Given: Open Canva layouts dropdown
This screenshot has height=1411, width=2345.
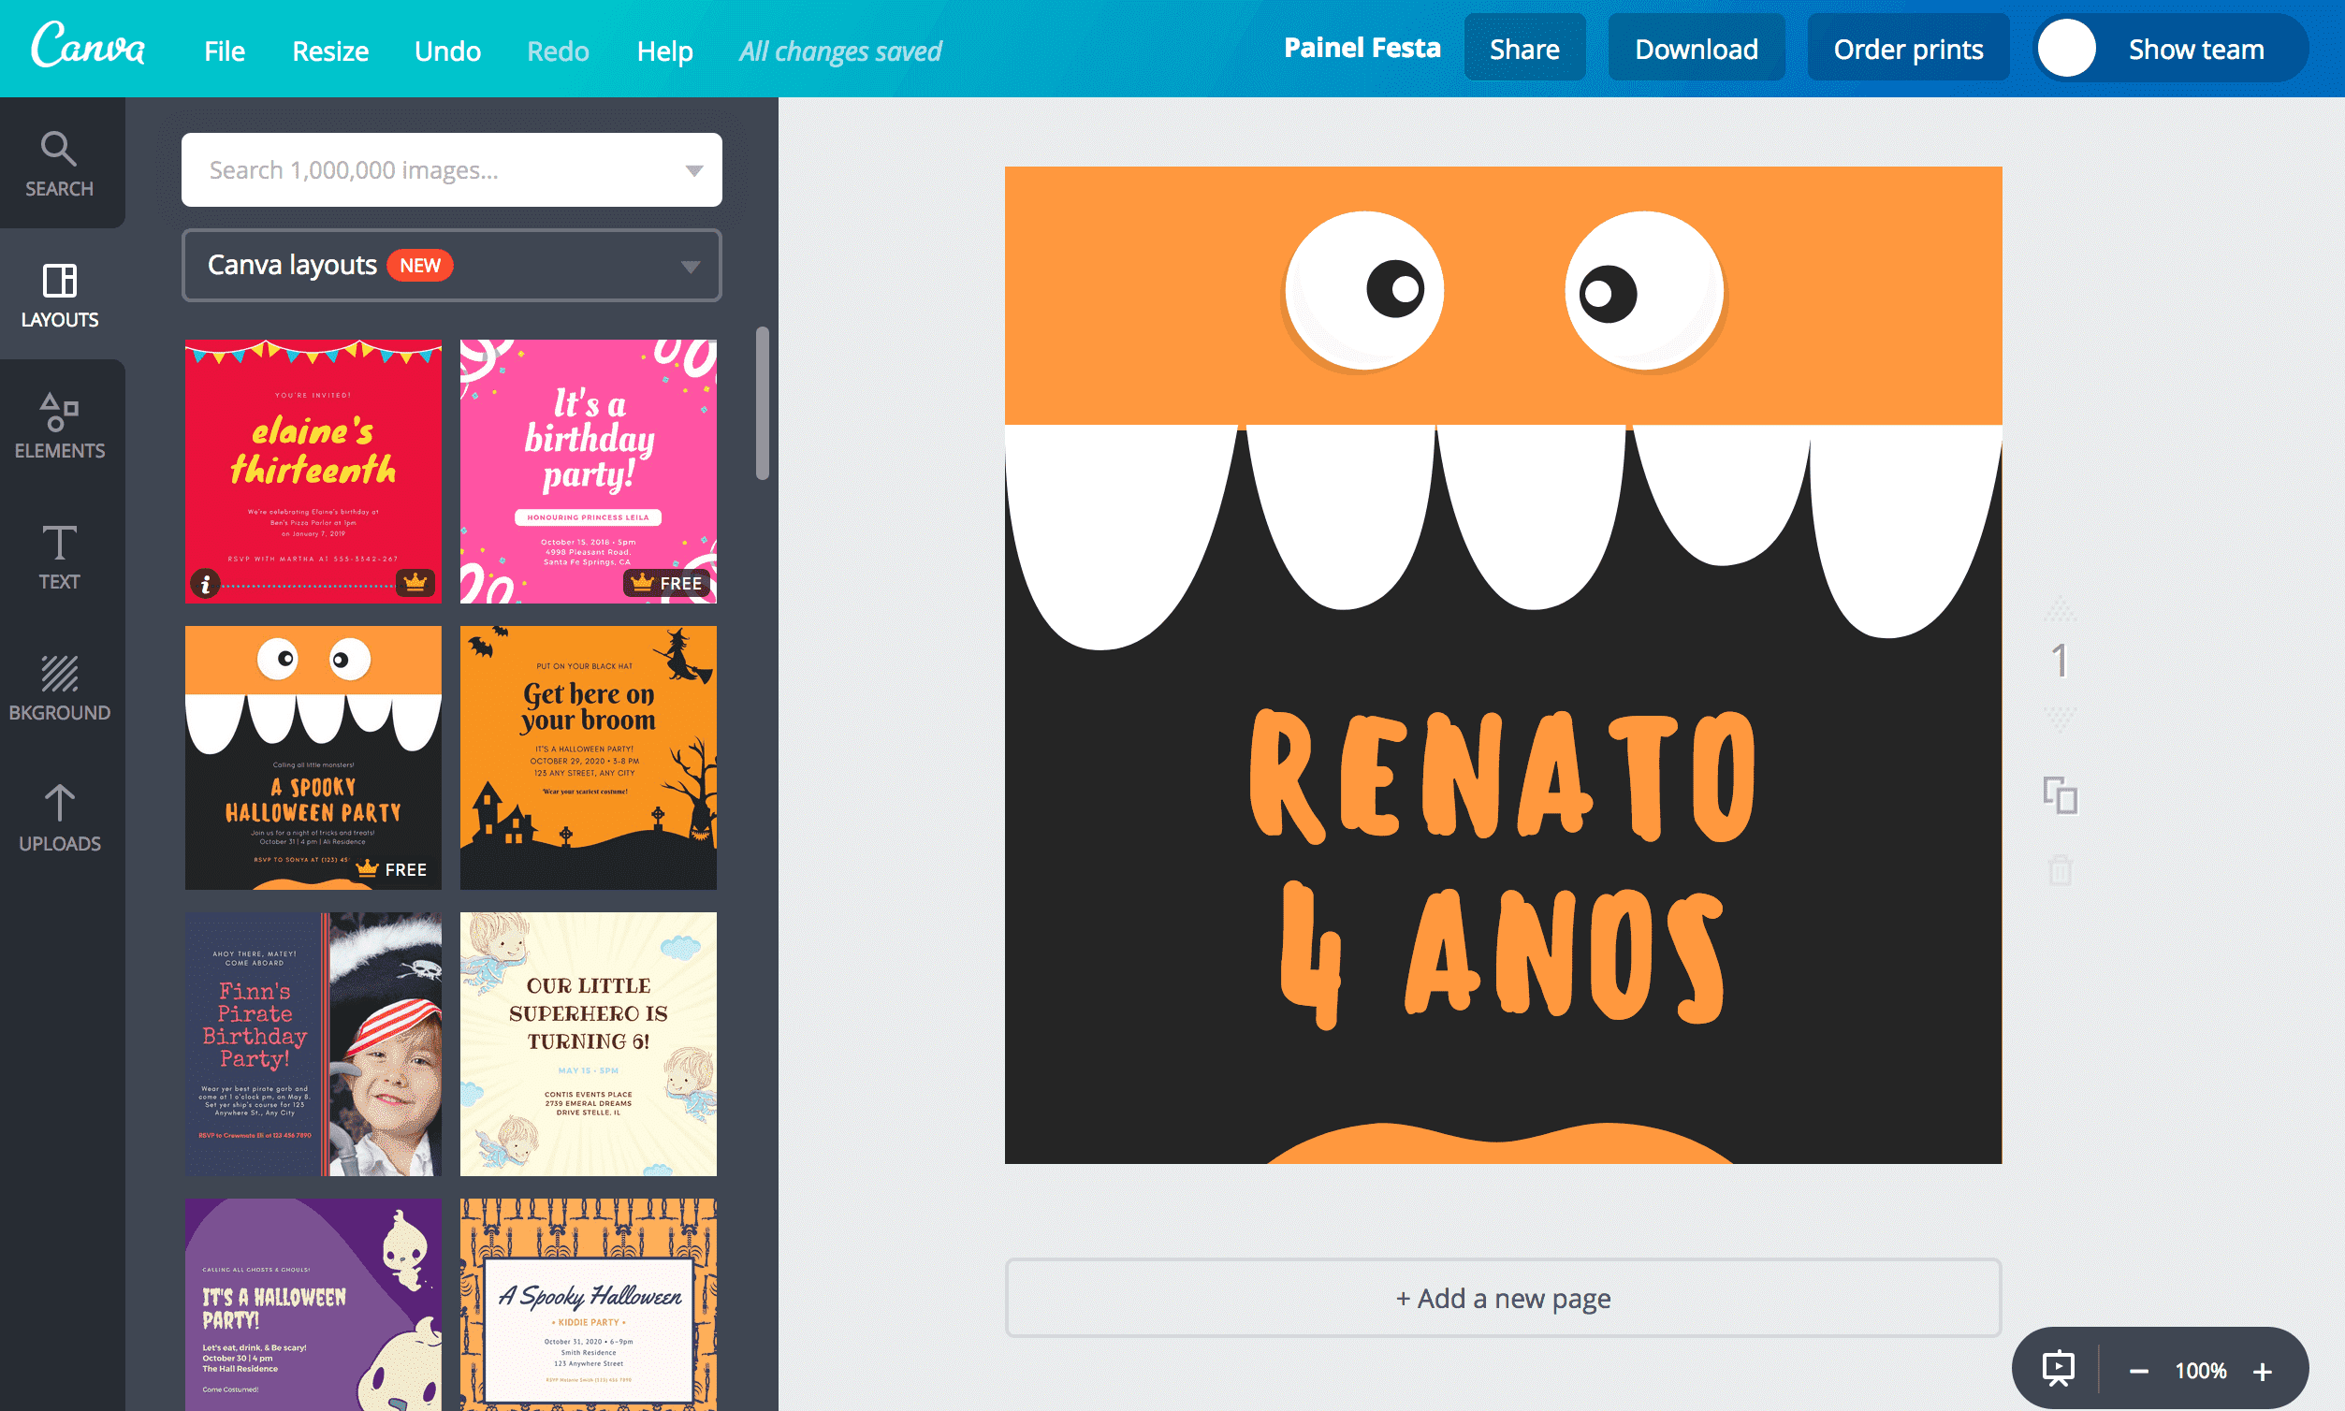Looking at the screenshot, I should coord(452,266).
